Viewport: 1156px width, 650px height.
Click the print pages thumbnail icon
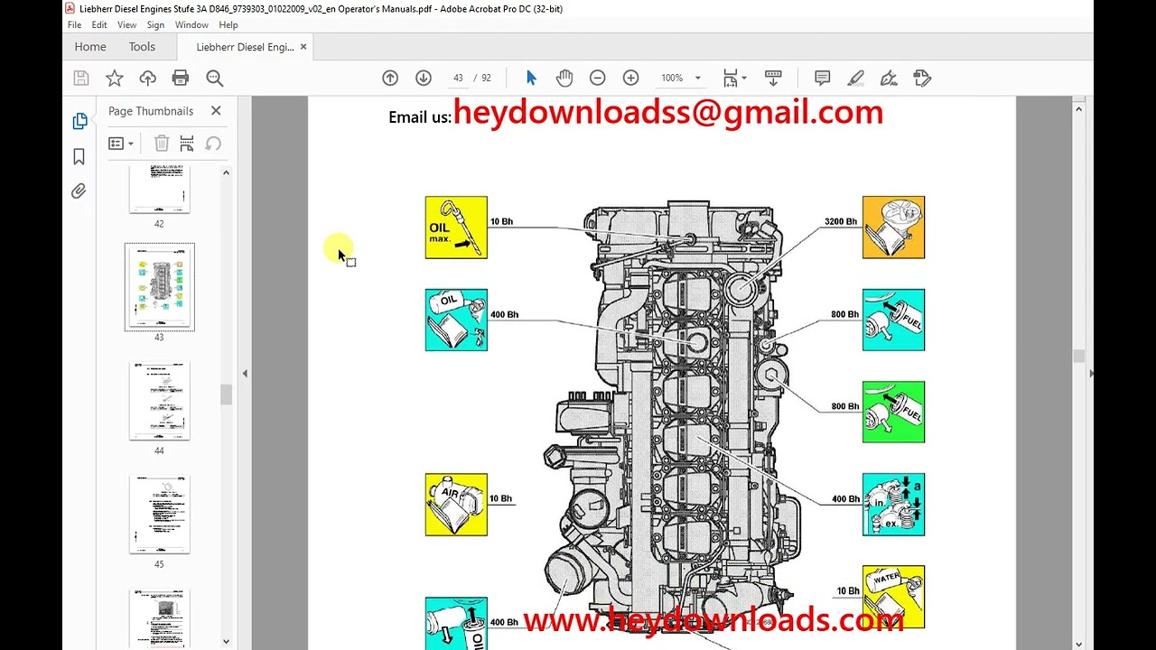187,144
